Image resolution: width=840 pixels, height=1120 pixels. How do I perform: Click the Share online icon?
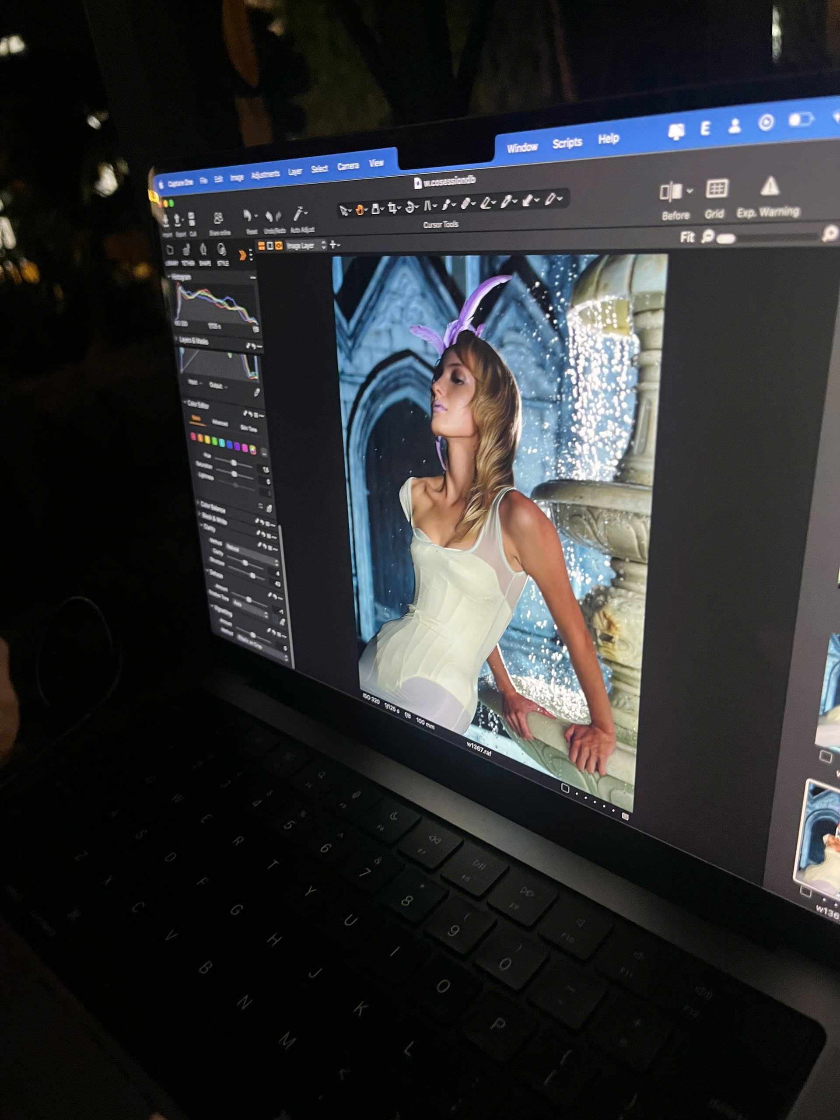pyautogui.click(x=218, y=218)
